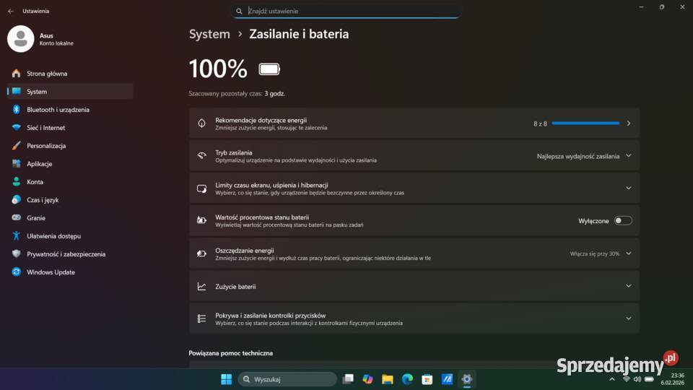Viewport: 693px width, 390px height.
Task: Click the screen limits icon
Action: coord(201,188)
